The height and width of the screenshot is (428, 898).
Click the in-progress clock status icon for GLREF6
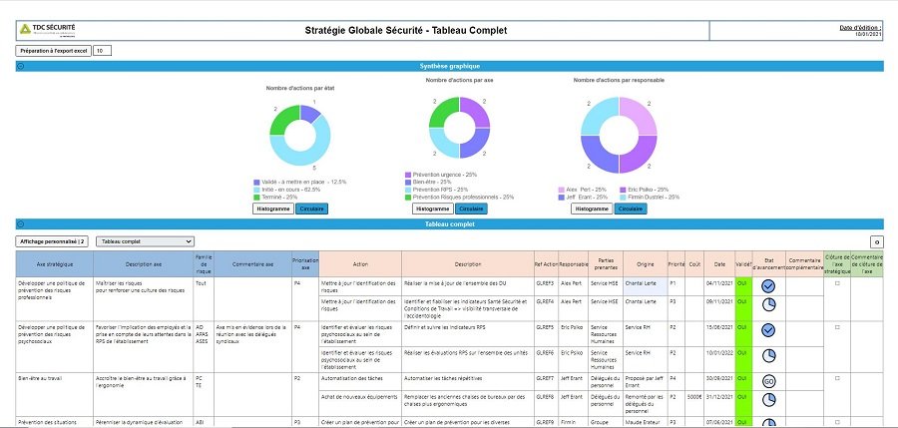coord(768,355)
